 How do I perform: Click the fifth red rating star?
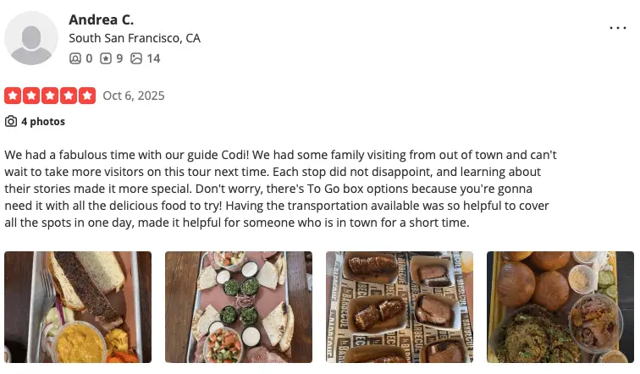click(87, 96)
